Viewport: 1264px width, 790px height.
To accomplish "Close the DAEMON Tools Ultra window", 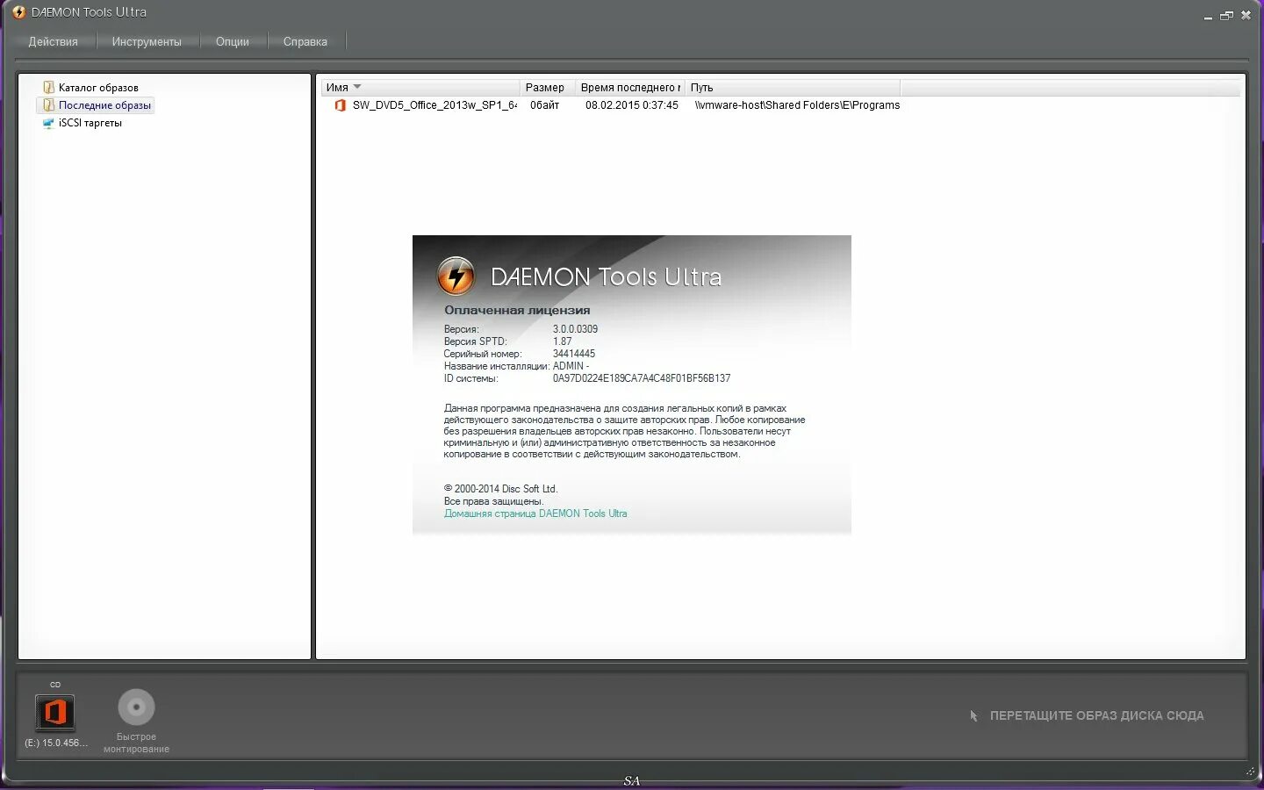I will coord(1246,15).
